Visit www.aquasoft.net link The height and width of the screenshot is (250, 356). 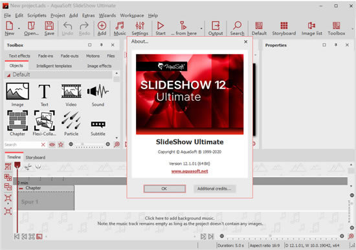(x=190, y=171)
